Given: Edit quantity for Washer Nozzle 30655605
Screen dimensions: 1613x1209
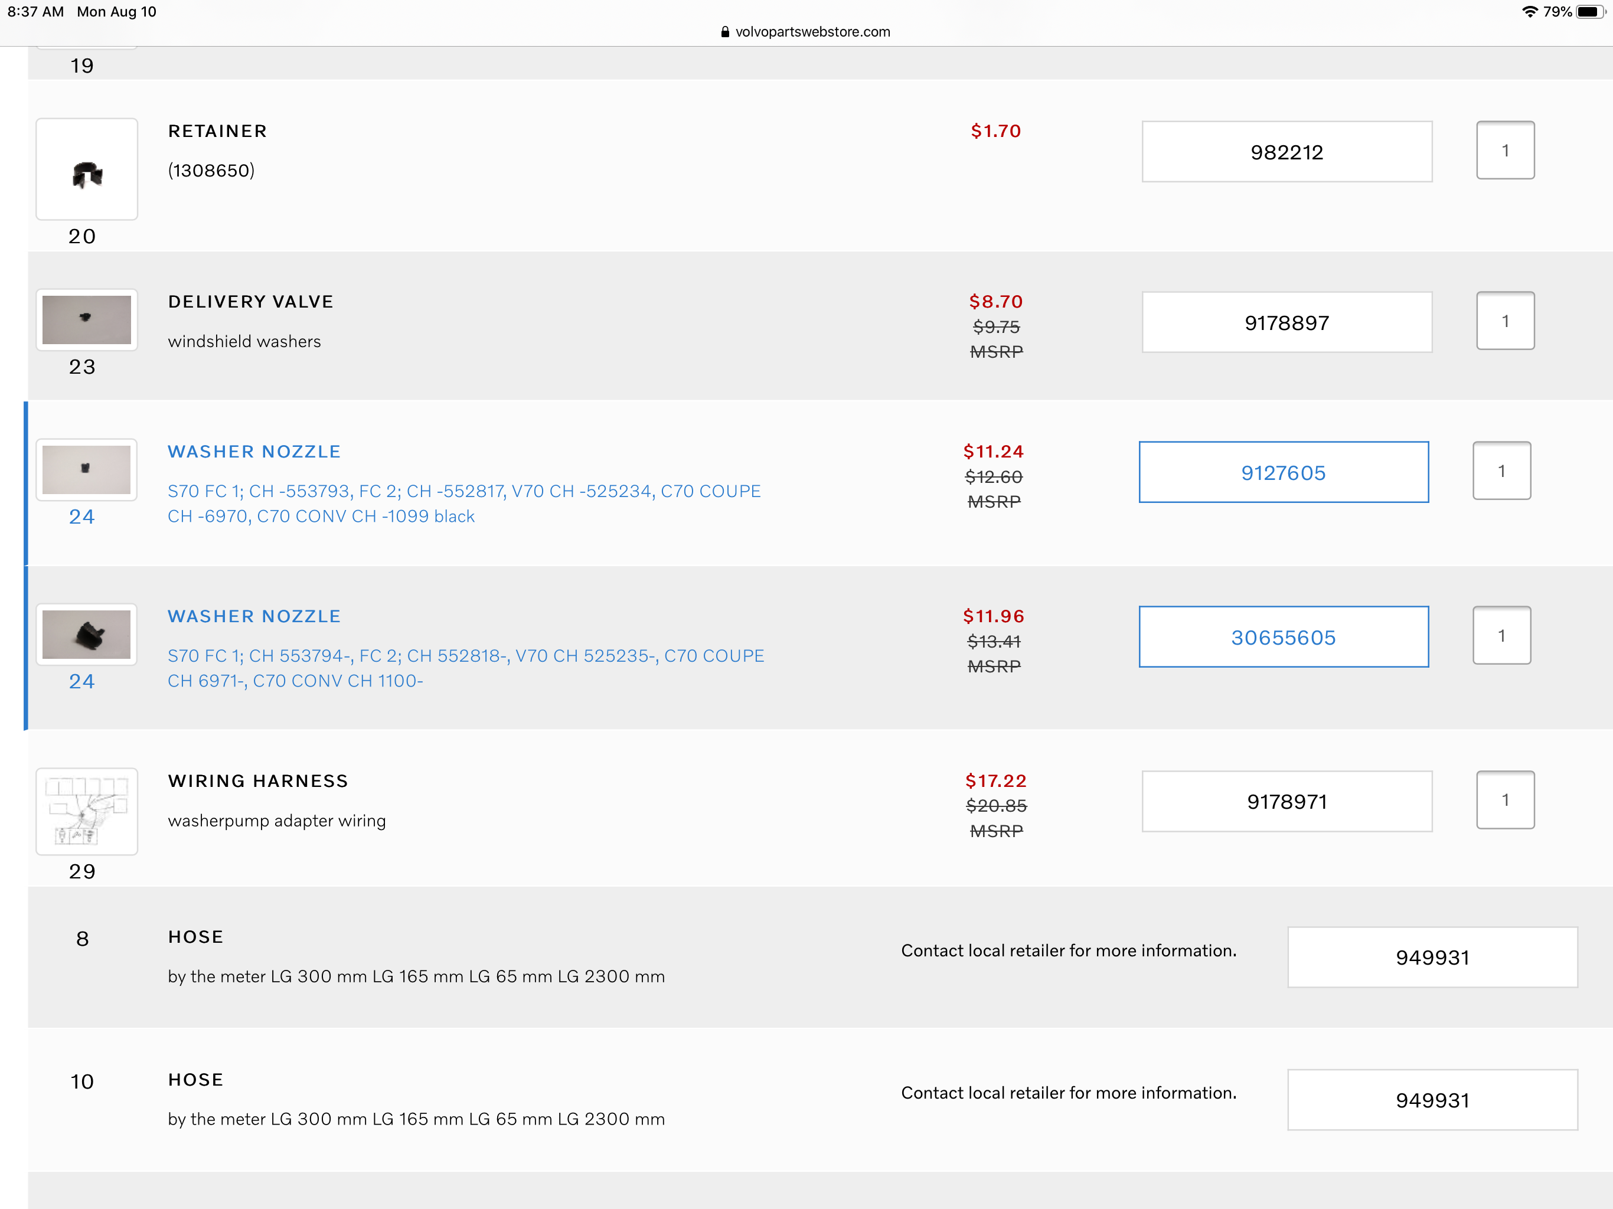Looking at the screenshot, I should 1501,636.
